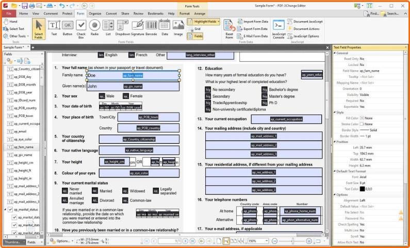The height and width of the screenshot is (248, 410).
Task: Collapse the Default Text Format section
Action: coord(335,171)
